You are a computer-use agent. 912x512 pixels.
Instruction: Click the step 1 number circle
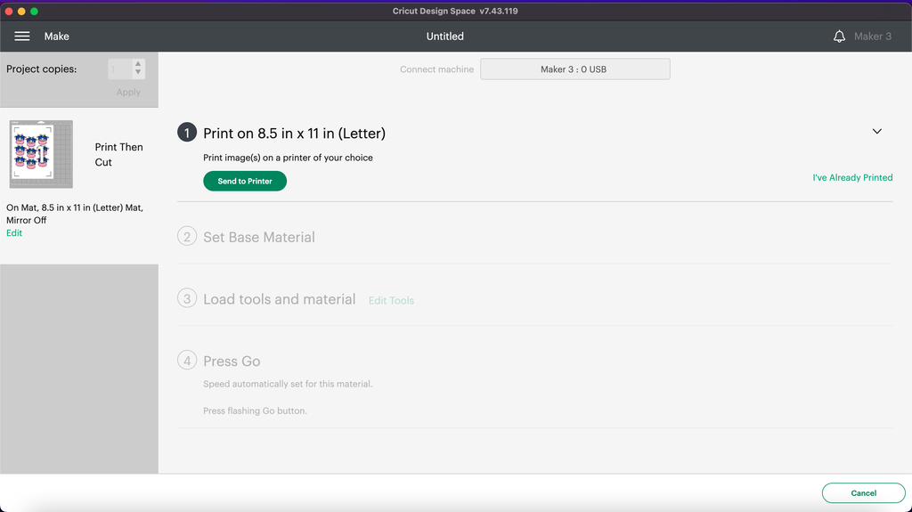tap(187, 133)
